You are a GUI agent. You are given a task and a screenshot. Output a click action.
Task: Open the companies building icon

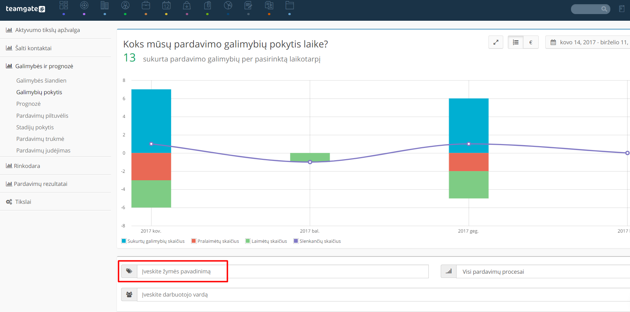pos(105,5)
